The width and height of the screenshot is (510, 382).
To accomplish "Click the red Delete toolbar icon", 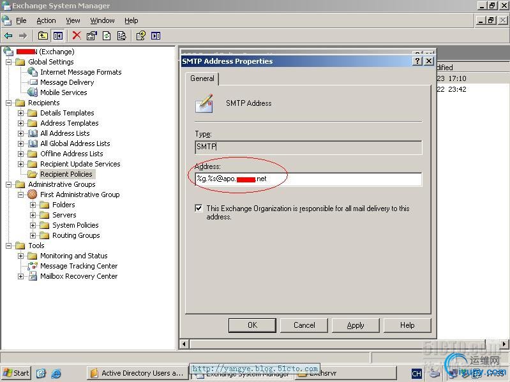I will tap(77, 36).
